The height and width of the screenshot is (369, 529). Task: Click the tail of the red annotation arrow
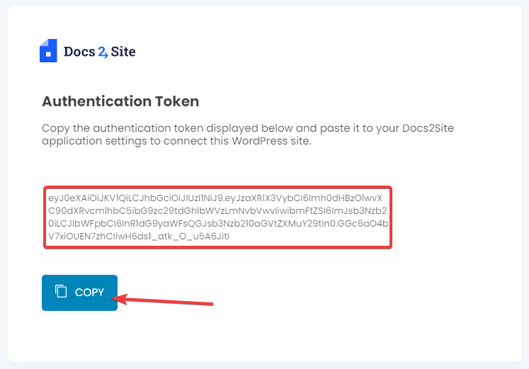[211, 305]
